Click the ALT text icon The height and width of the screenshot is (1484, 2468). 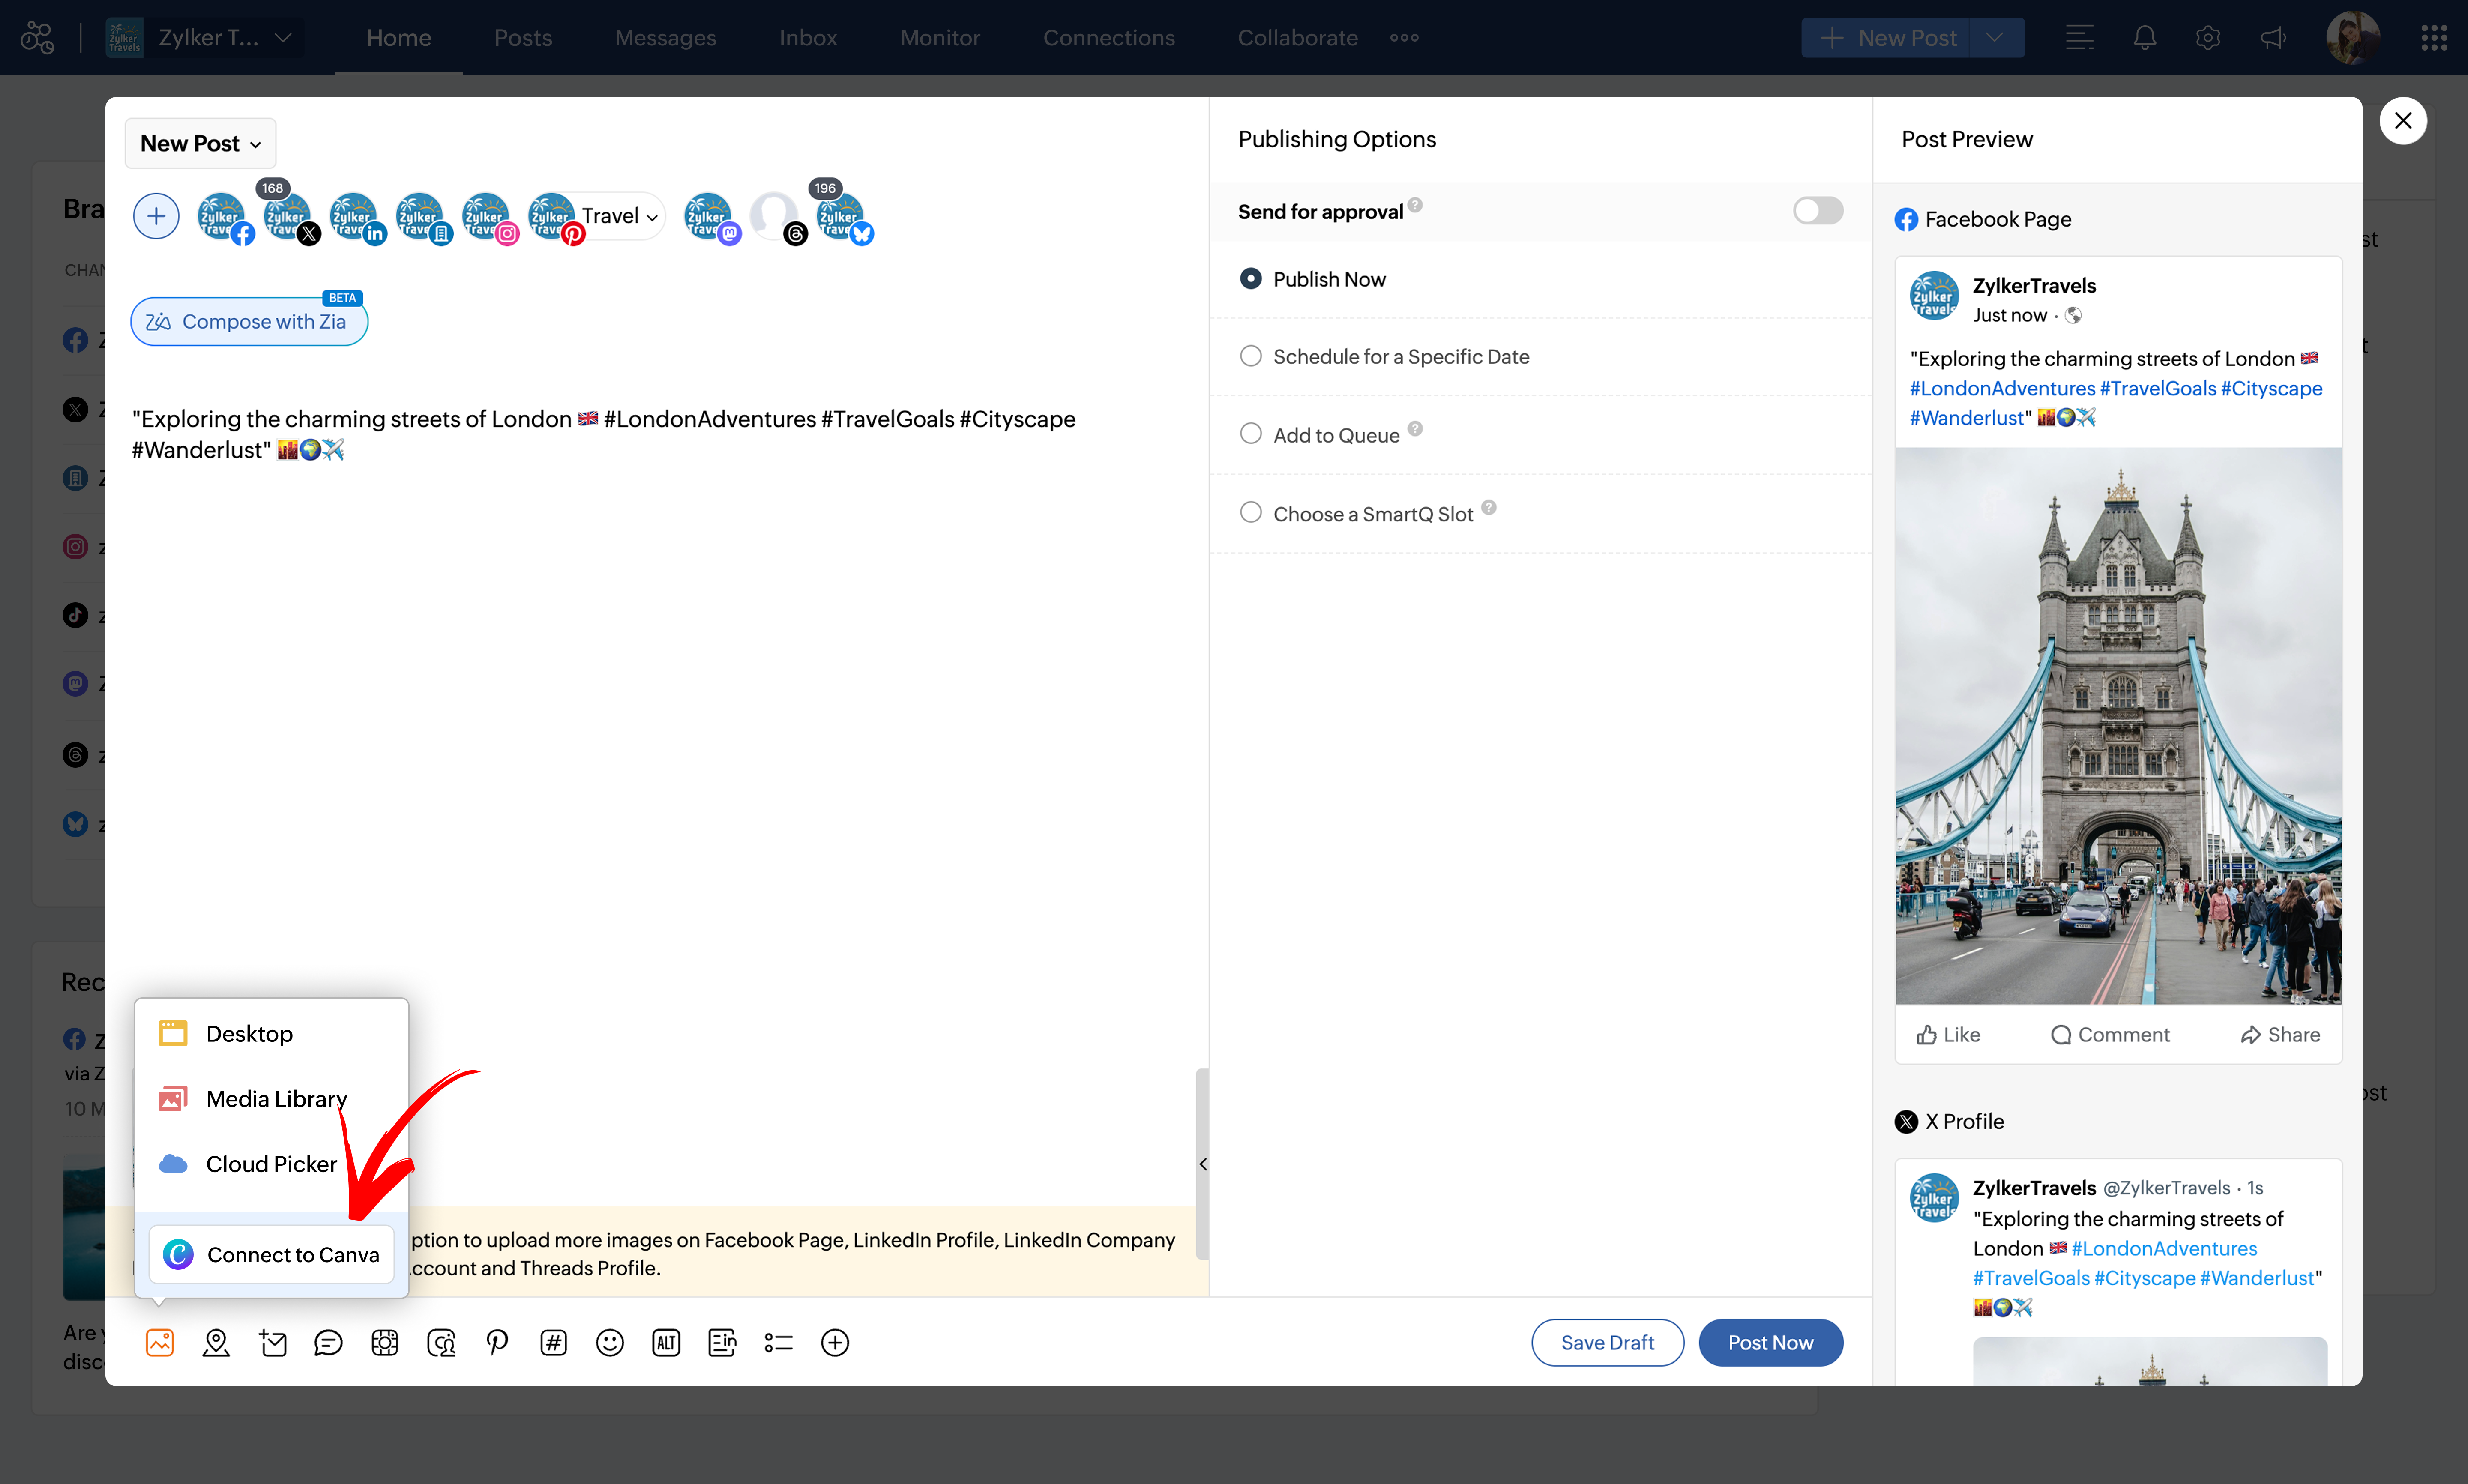coord(666,1343)
